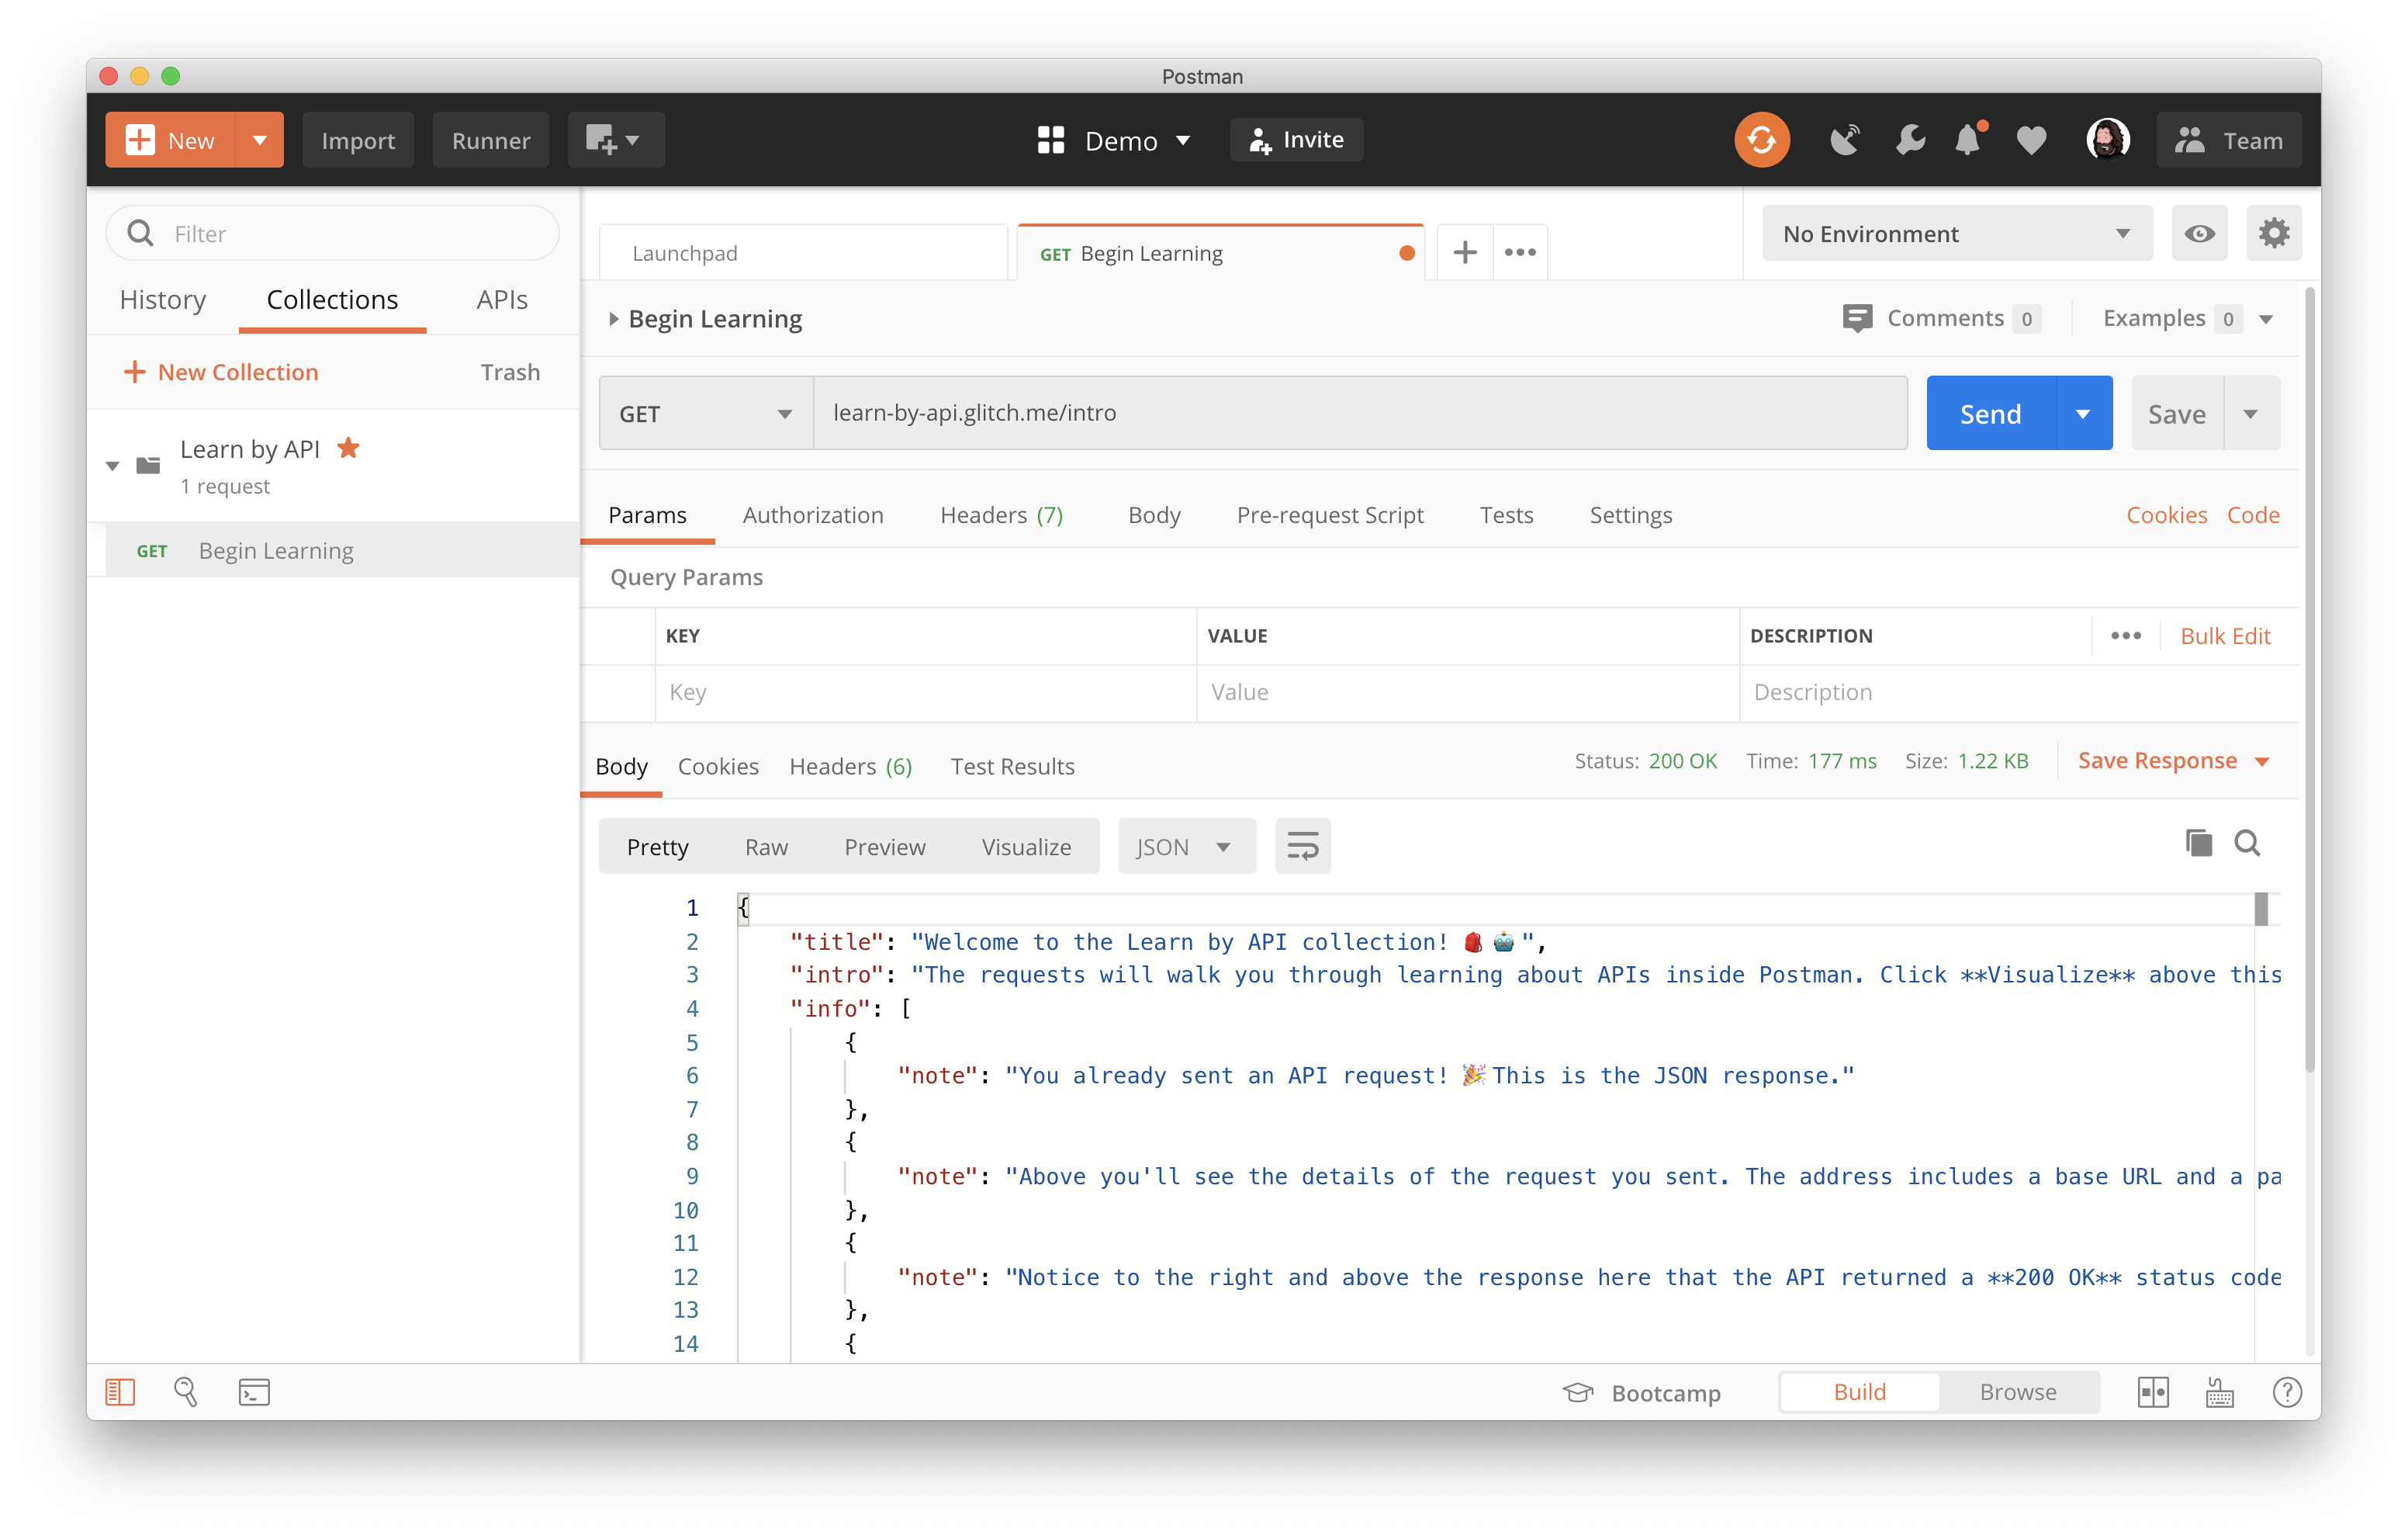Image resolution: width=2408 pixels, height=1535 pixels.
Task: Open the Save button dropdown arrow
Action: [2251, 414]
